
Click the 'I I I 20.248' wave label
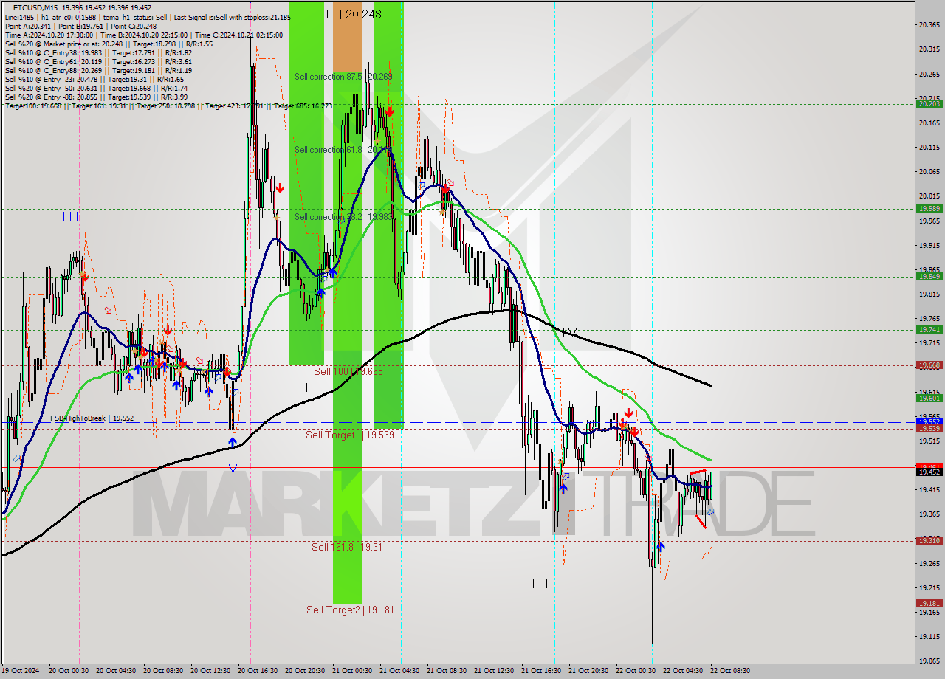(354, 13)
